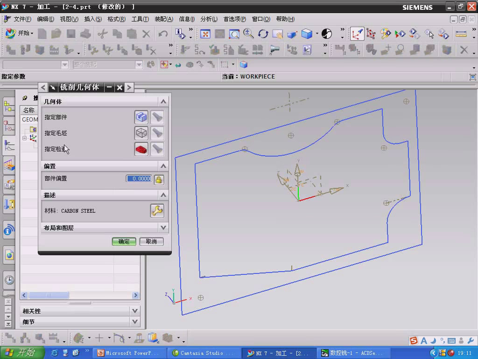Screen dimensions: 478x359
Task: Open the view toolbar overflow chevron
Action: tap(342, 30)
